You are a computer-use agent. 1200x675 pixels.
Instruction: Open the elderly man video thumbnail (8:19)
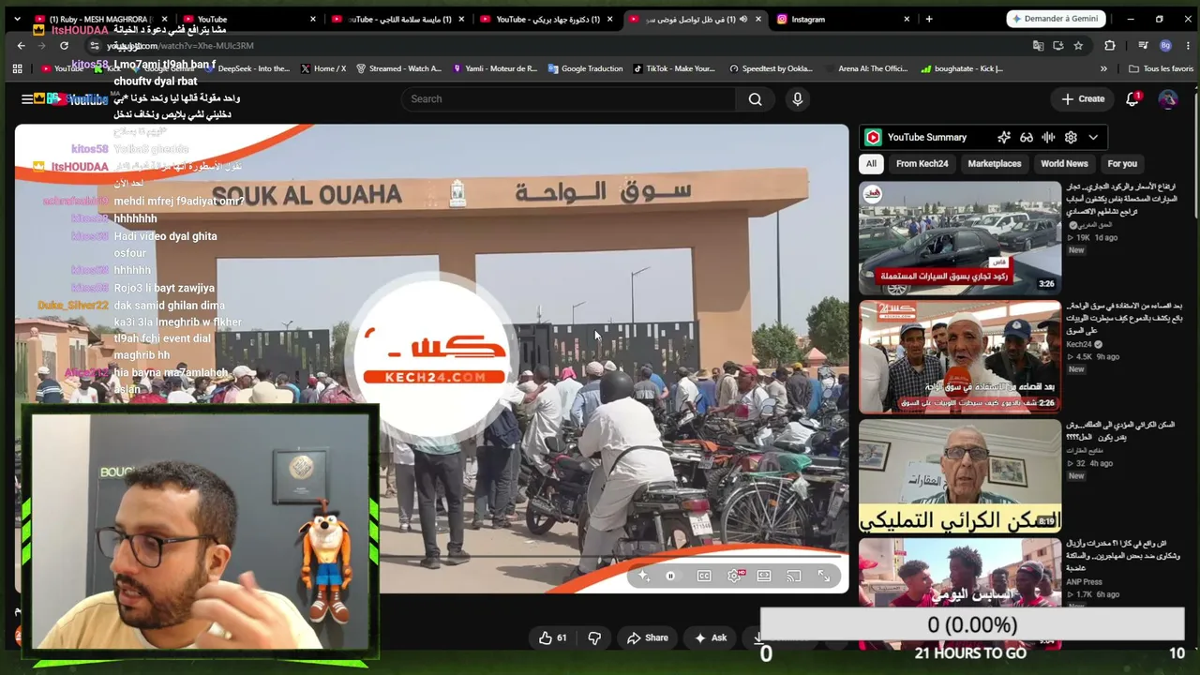960,475
